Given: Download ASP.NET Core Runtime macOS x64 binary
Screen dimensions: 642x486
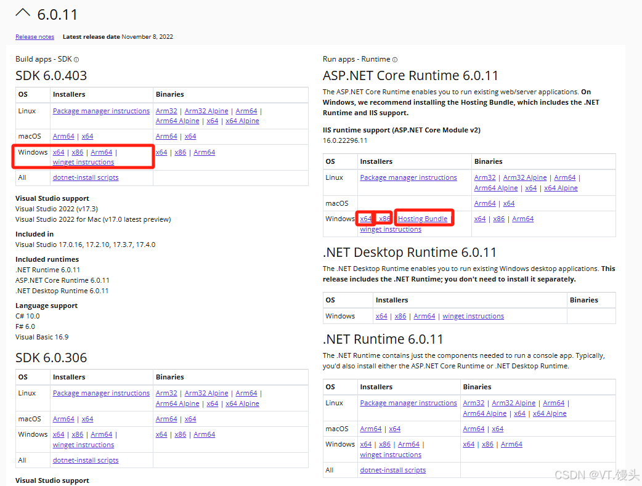Looking at the screenshot, I should click(509, 203).
